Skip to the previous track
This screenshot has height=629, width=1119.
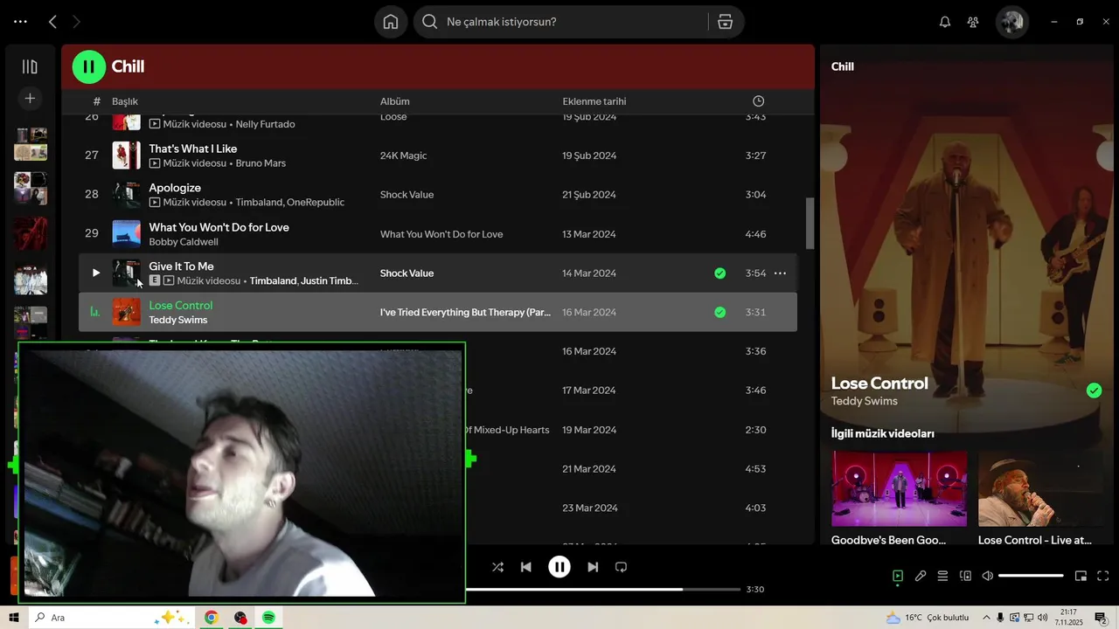526,567
